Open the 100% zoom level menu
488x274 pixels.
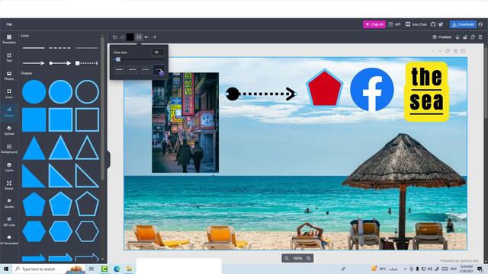click(x=297, y=258)
